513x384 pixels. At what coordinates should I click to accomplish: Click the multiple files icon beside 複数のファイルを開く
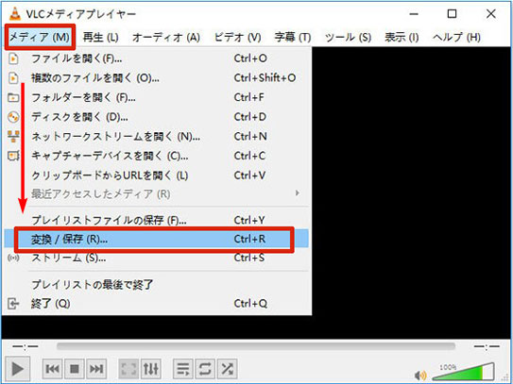(13, 78)
